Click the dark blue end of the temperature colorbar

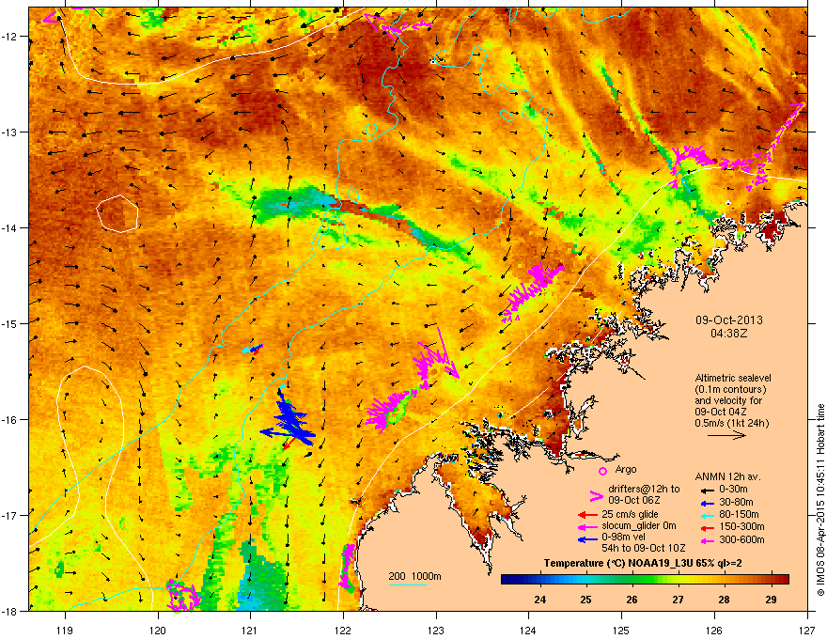507,580
